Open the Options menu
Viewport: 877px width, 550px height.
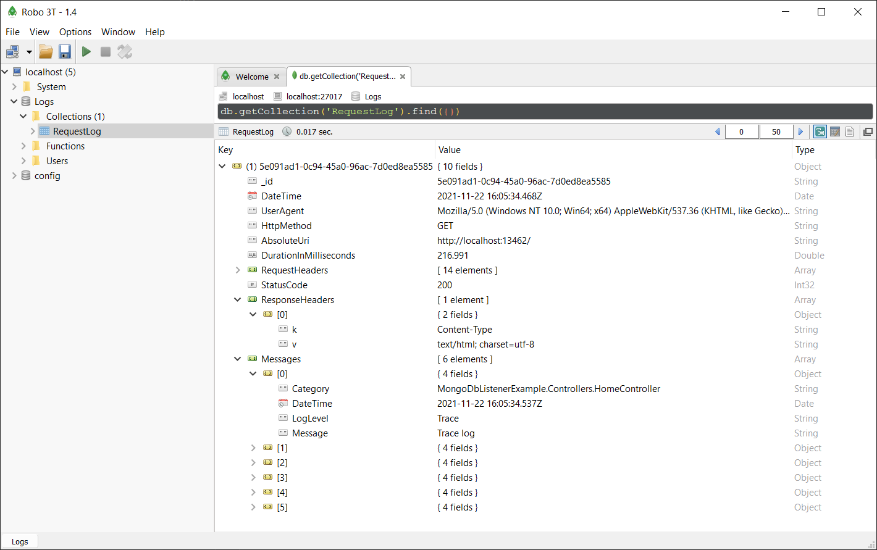[75, 32]
